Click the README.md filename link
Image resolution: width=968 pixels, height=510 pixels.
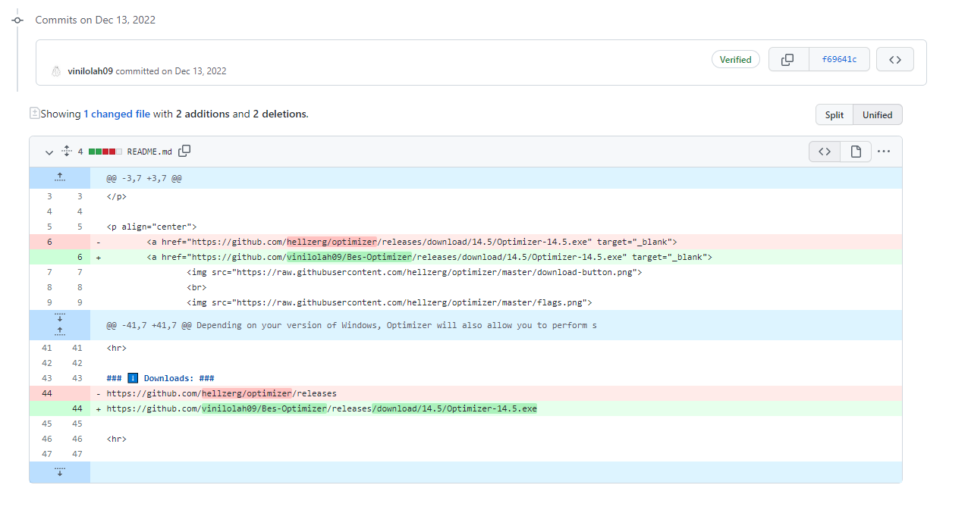tap(149, 151)
